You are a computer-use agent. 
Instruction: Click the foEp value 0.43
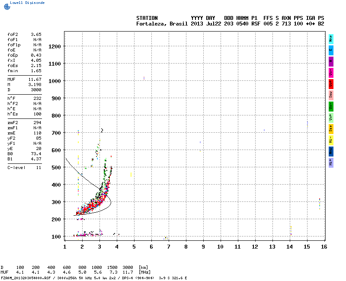pyautogui.click(x=36, y=55)
